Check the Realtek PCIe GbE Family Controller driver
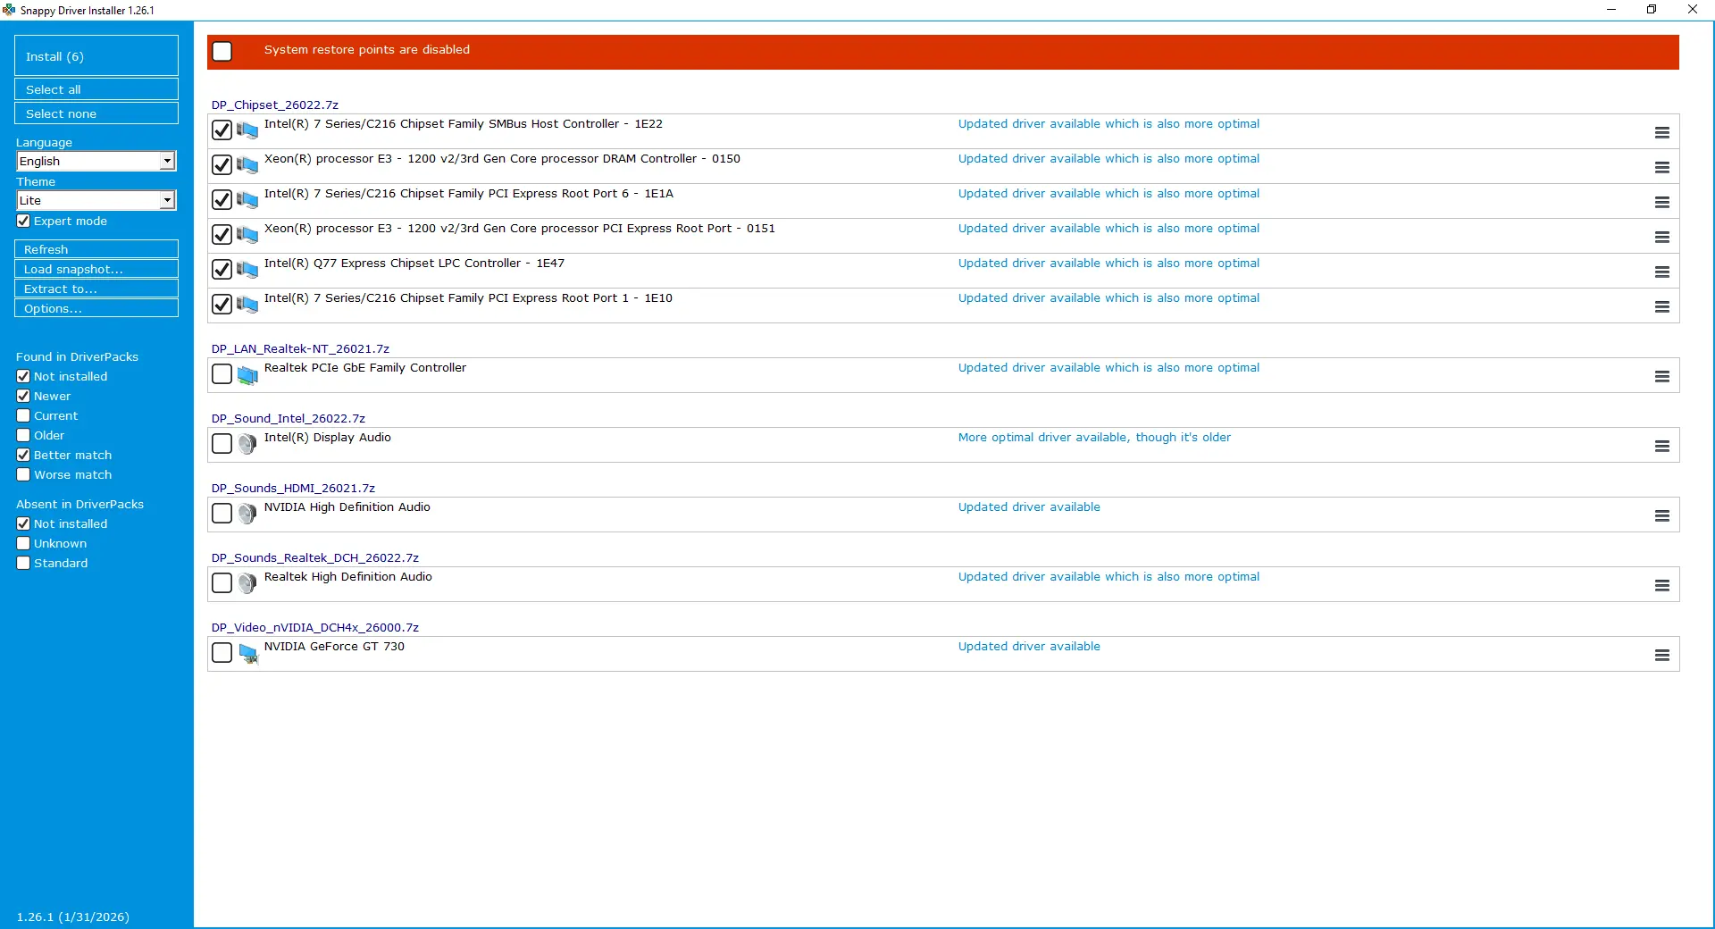1715x929 pixels. (222, 374)
